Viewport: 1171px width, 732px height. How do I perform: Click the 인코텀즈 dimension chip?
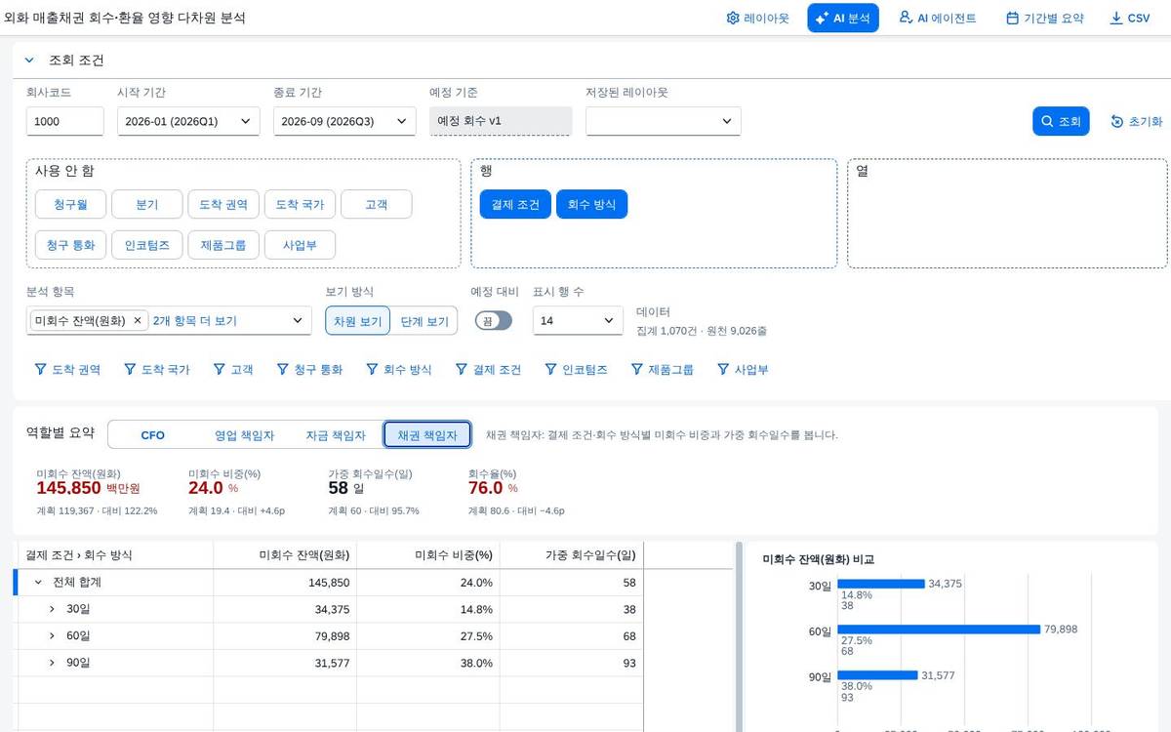point(147,245)
